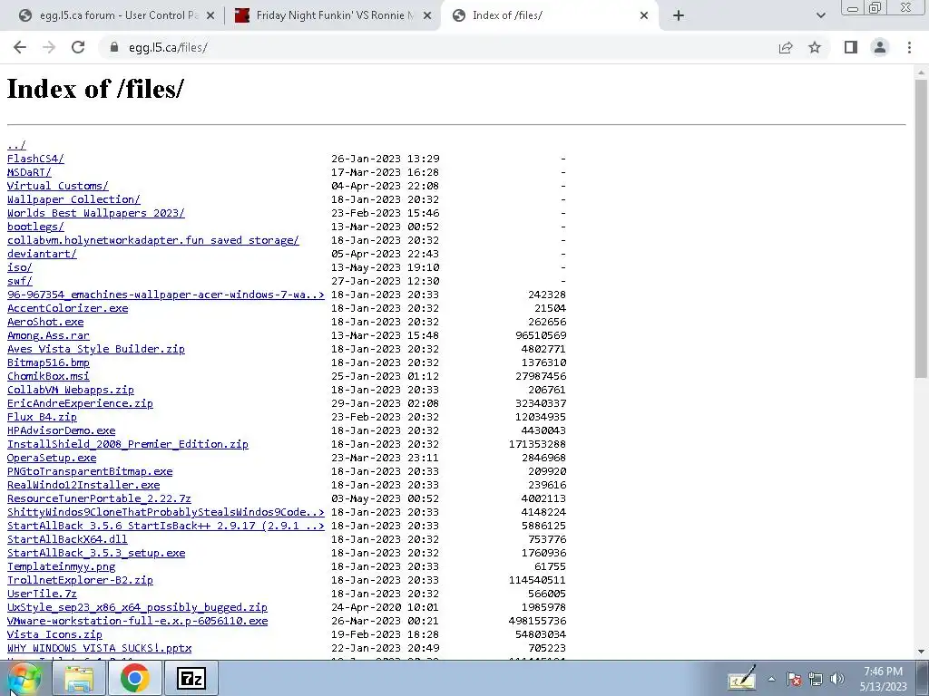Screen dimensions: 929x696
Task: Download TrollnetExplorer-B2.zip
Action: [x=80, y=581]
